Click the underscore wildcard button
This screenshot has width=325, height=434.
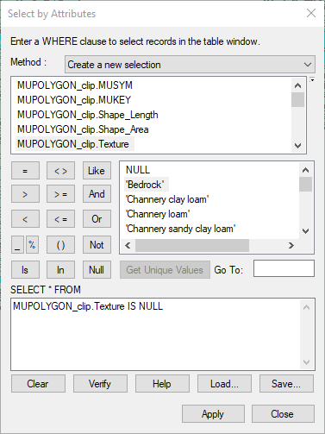(x=17, y=245)
